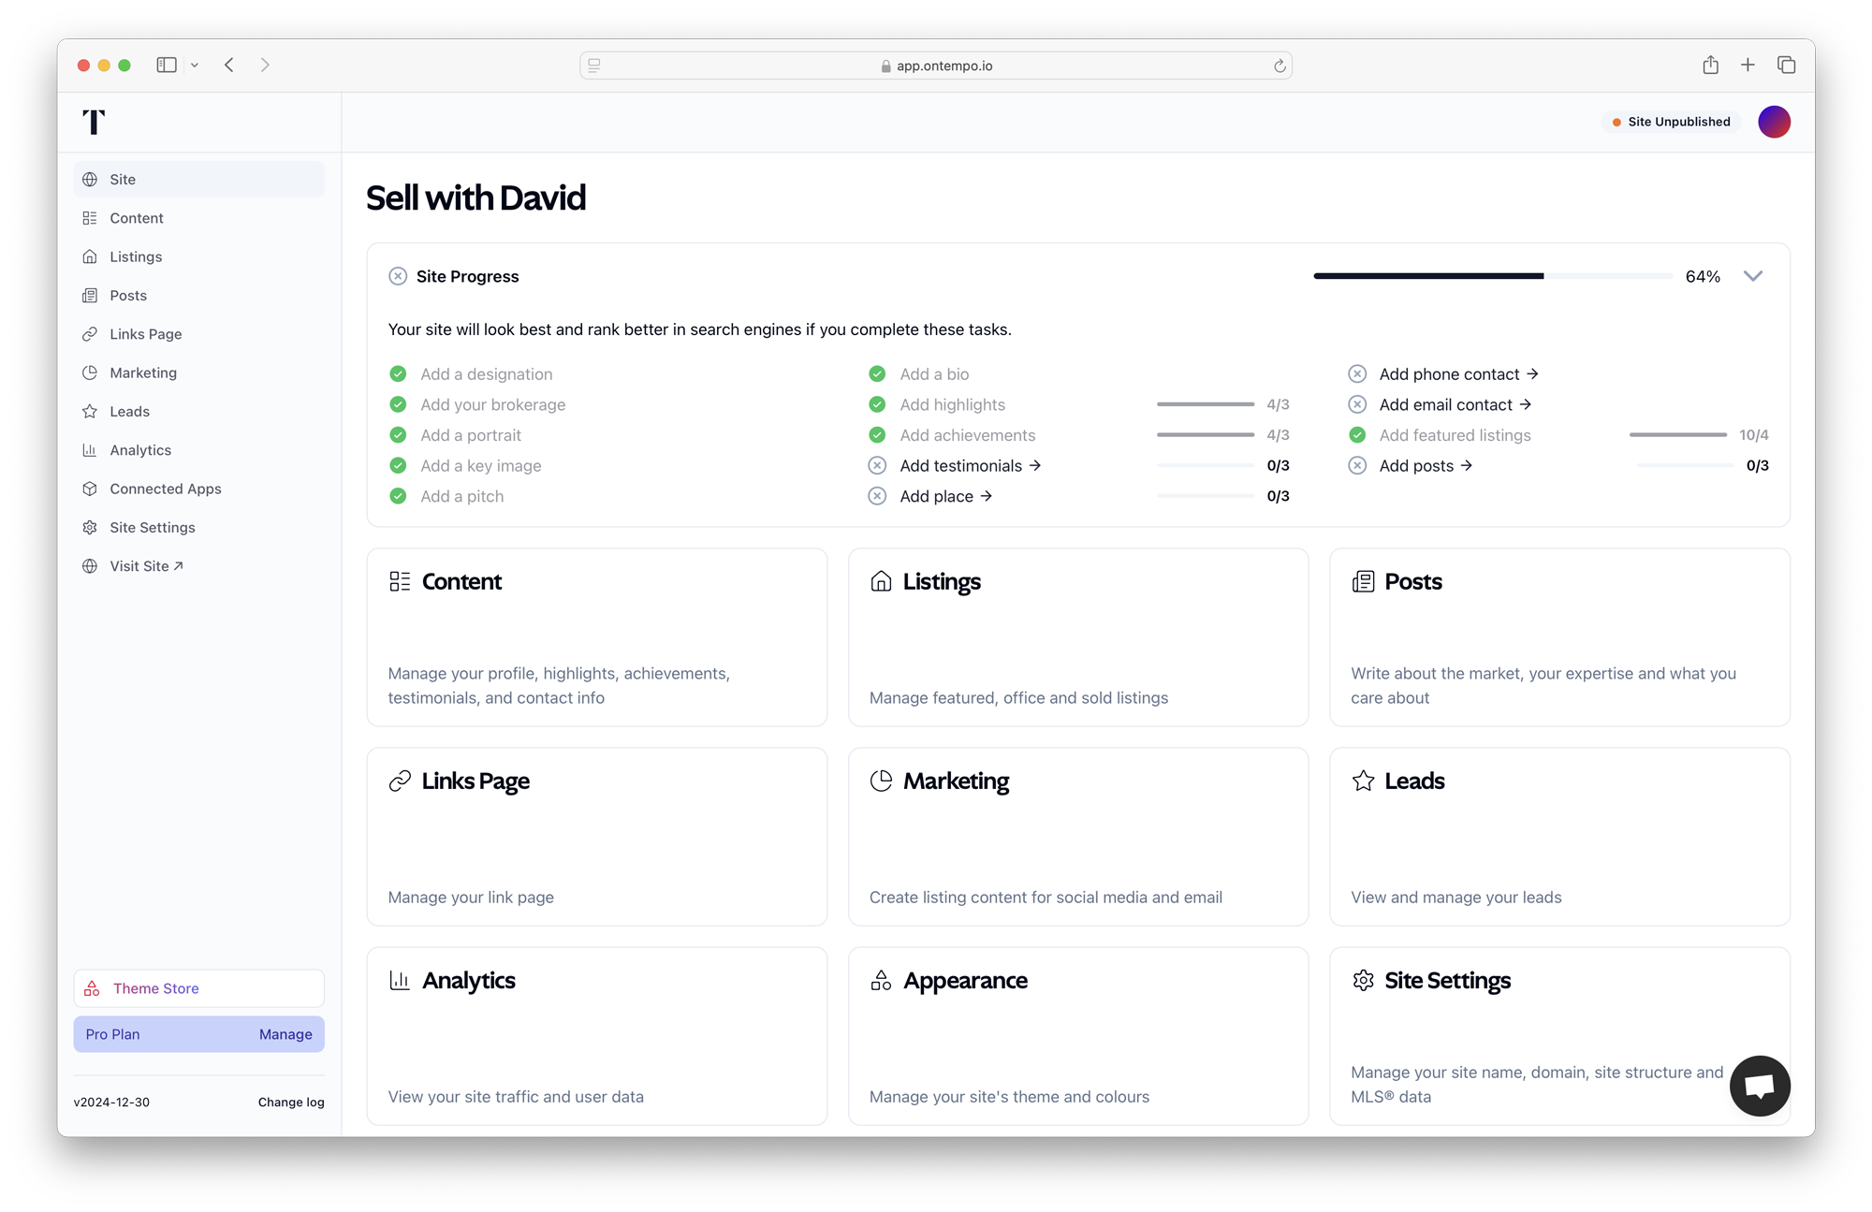This screenshot has width=1872, height=1212.
Task: Click the status circle for Add phone contact
Action: 1357,374
